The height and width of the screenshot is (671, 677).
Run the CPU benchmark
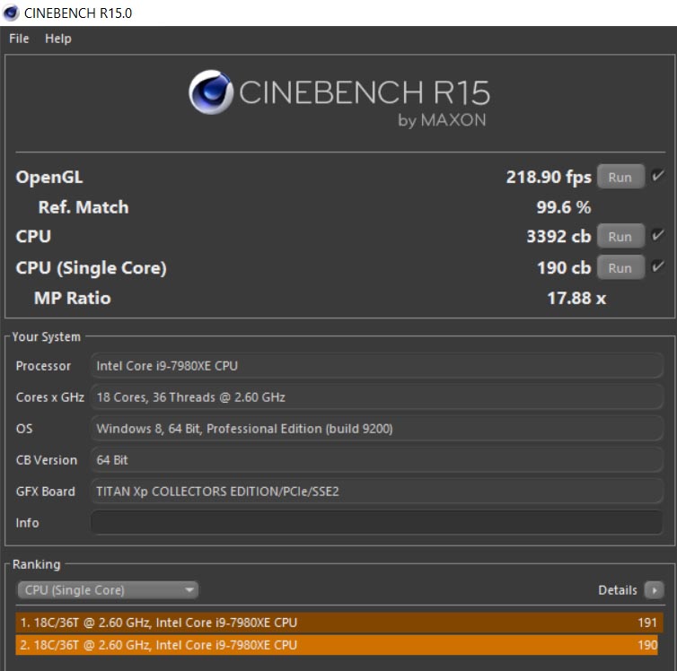620,236
